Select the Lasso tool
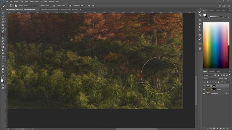232x130 pixels. [3, 19]
